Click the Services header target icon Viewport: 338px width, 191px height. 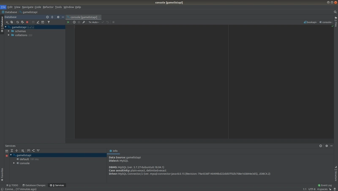coord(321,146)
